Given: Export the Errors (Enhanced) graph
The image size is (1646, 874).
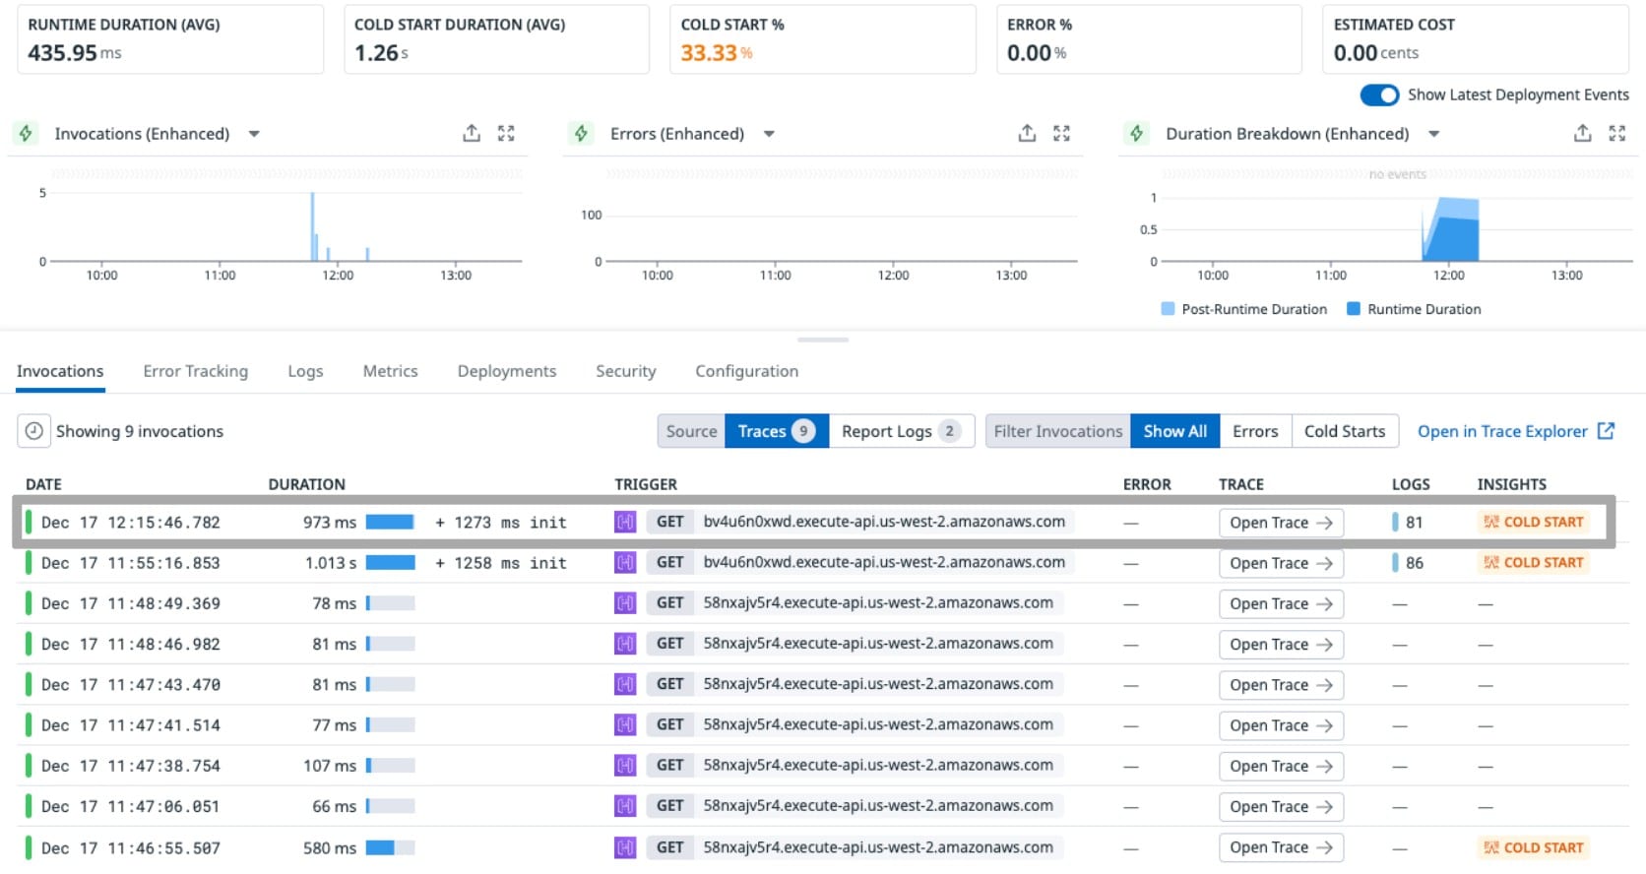Looking at the screenshot, I should pos(1027,133).
